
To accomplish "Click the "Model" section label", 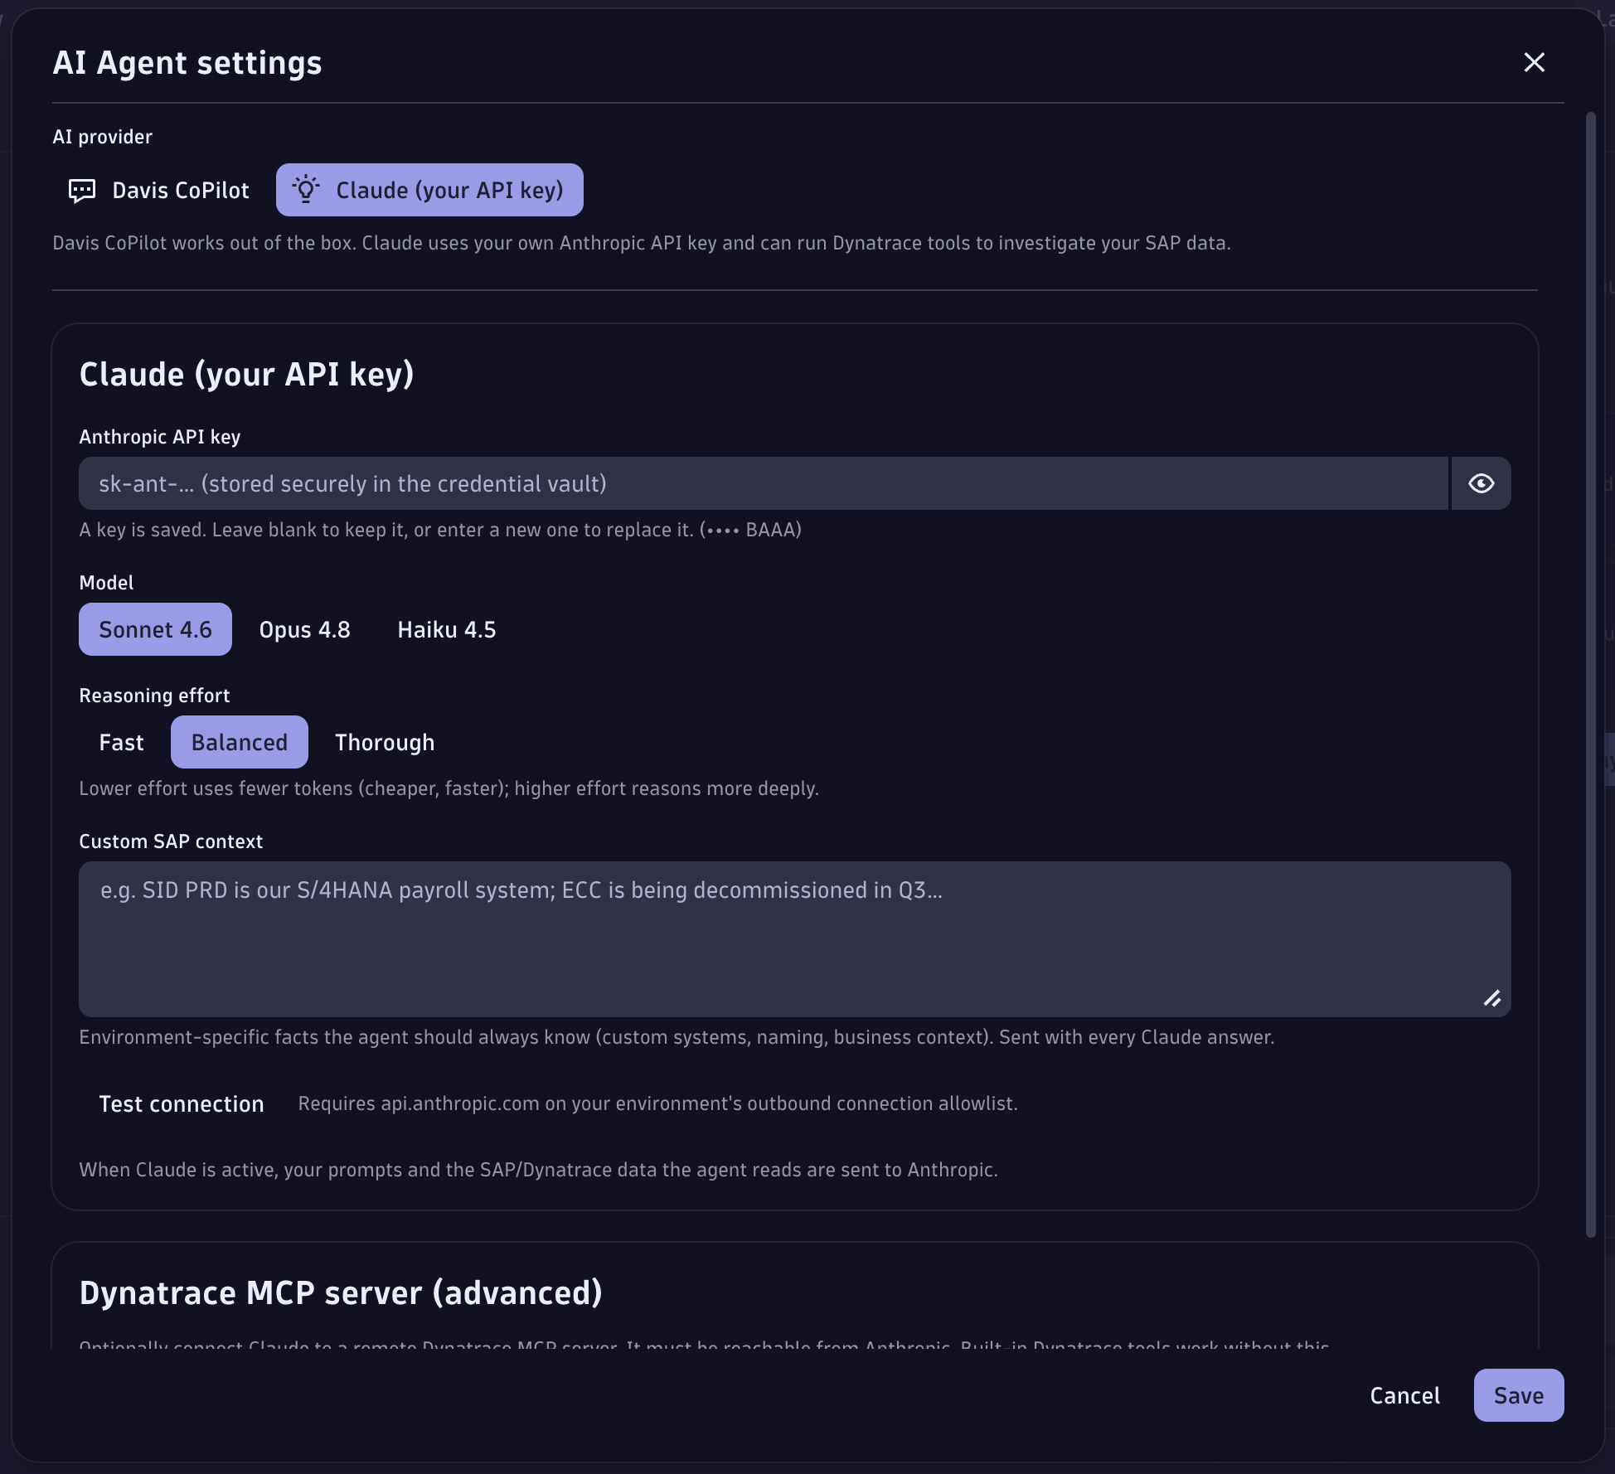I will 106,583.
